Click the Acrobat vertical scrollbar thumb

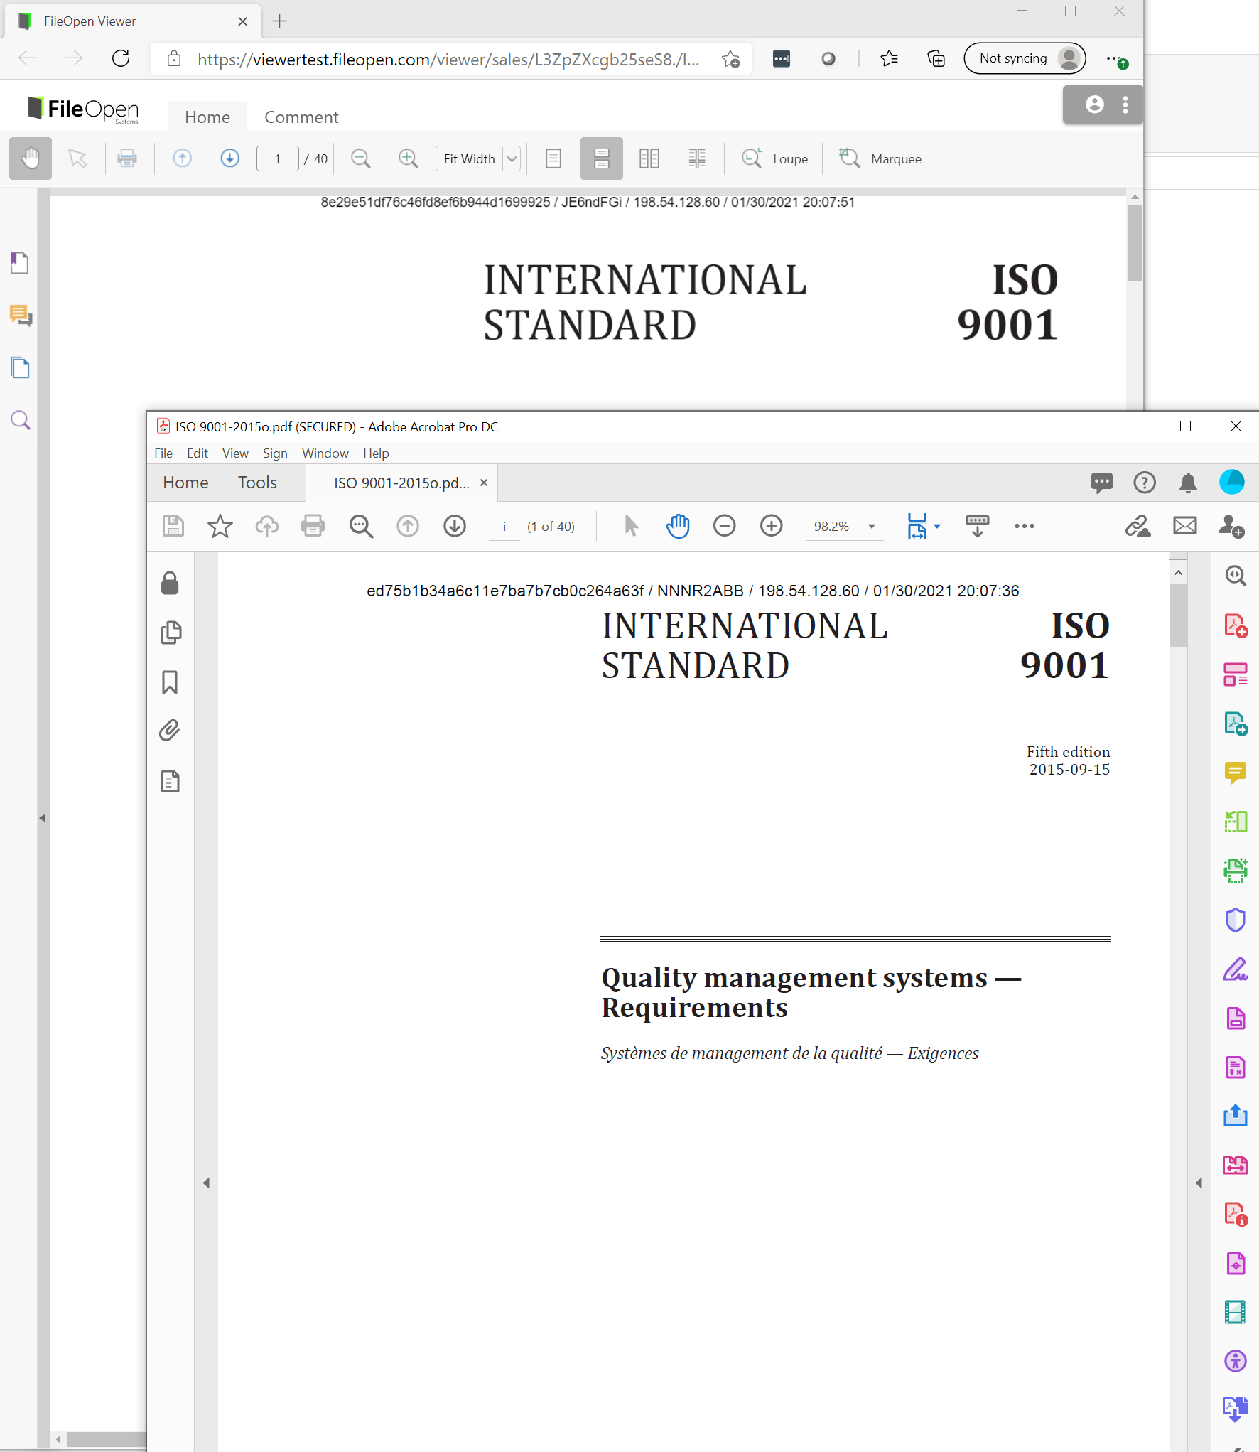coord(1178,615)
